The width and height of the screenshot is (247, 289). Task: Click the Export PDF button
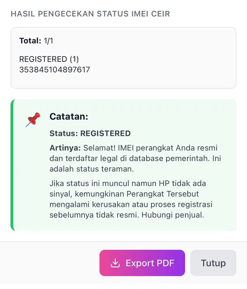coord(142,263)
